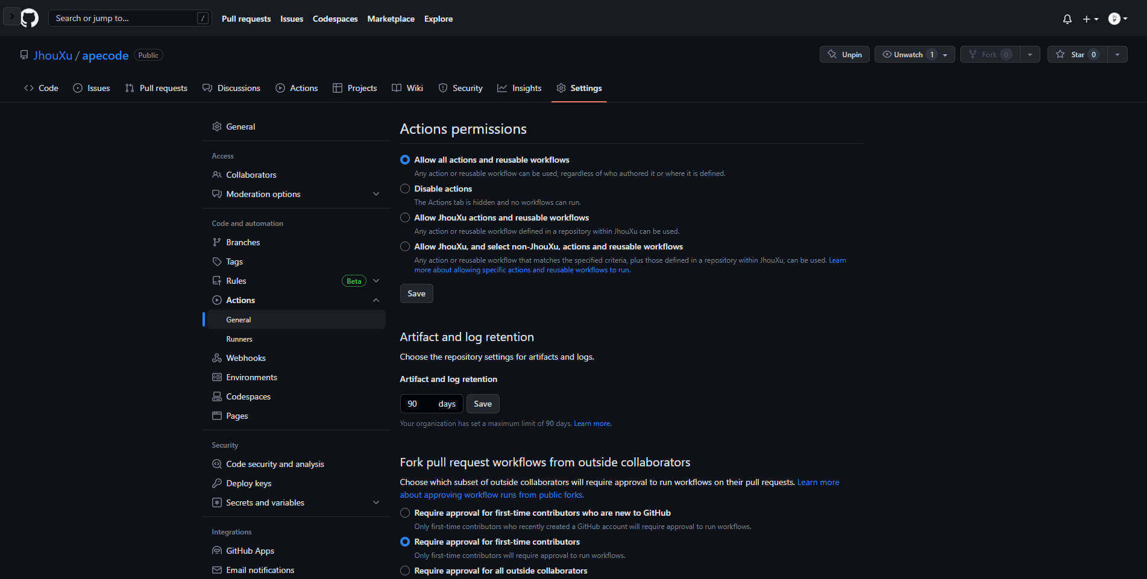Open the Wiki tab

(407, 88)
